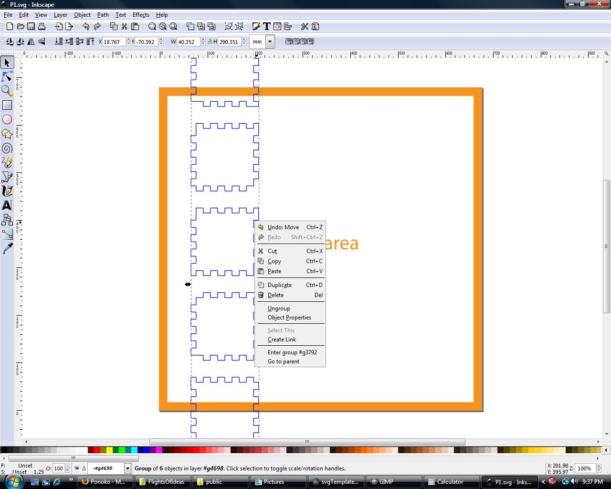Image resolution: width=611 pixels, height=489 pixels.
Task: Pick the yellow swatch in palette
Action: pos(109,450)
